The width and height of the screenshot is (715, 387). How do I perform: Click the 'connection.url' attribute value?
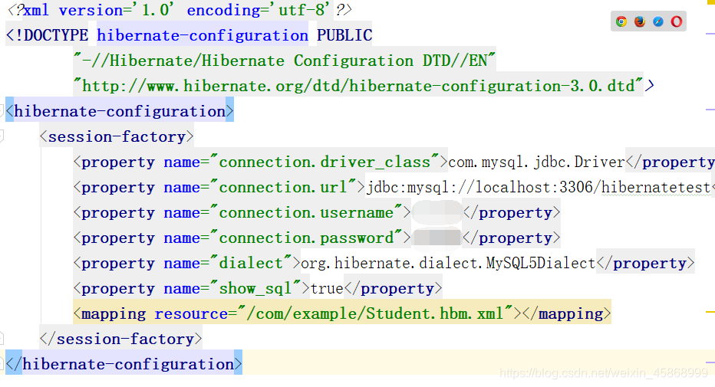coord(283,187)
